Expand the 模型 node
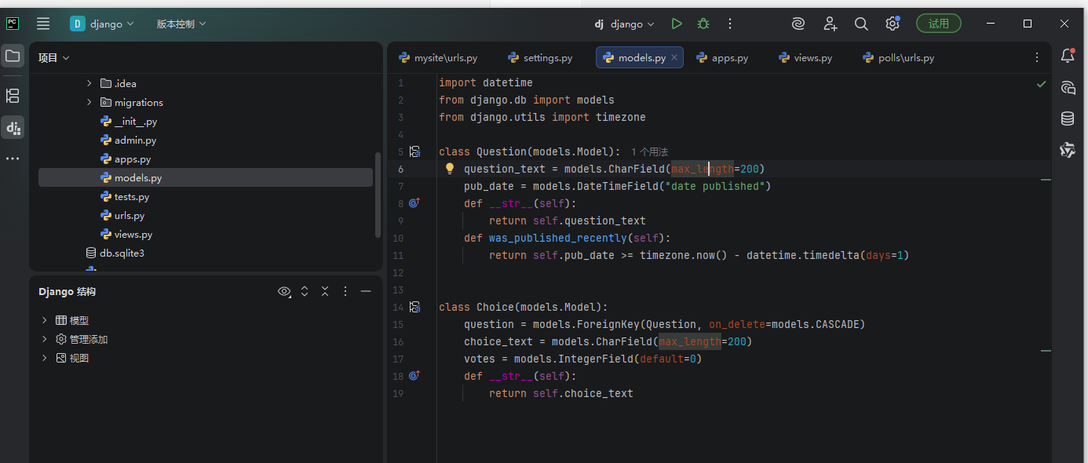Screen dimensions: 1088x463 (45, 320)
